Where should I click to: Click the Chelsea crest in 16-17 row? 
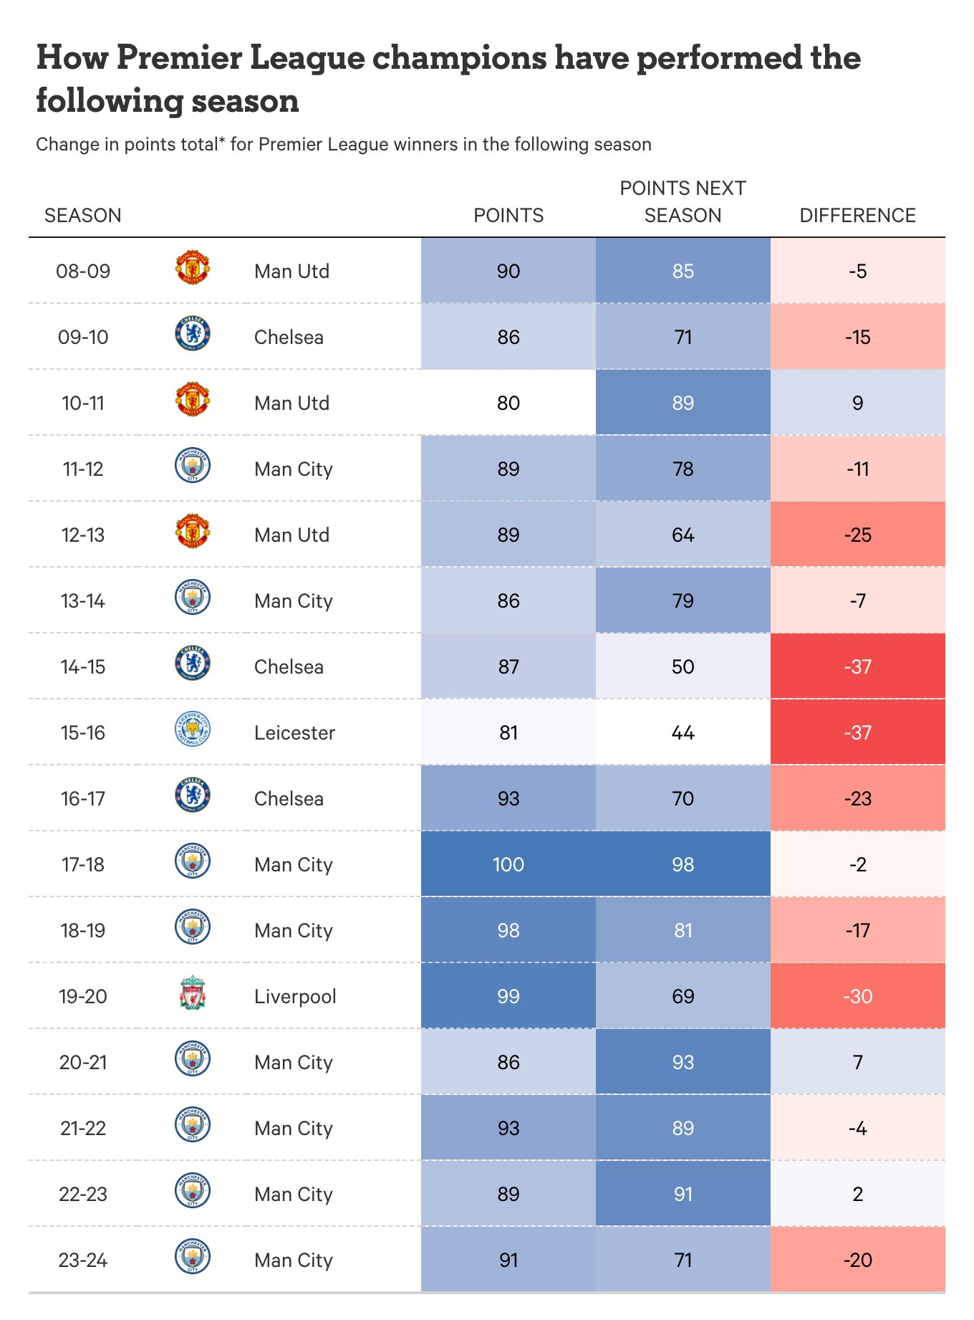[x=193, y=795]
